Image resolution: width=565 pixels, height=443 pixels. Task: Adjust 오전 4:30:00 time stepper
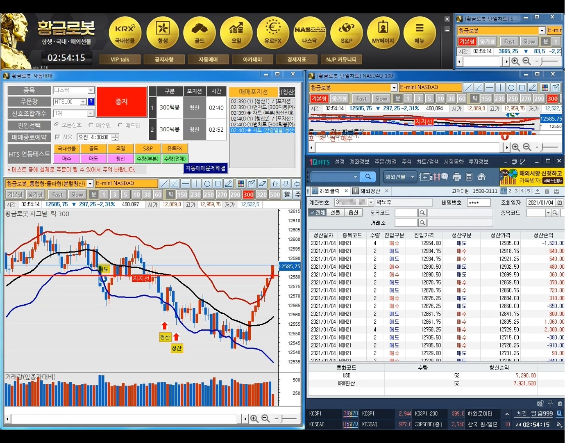[115, 137]
